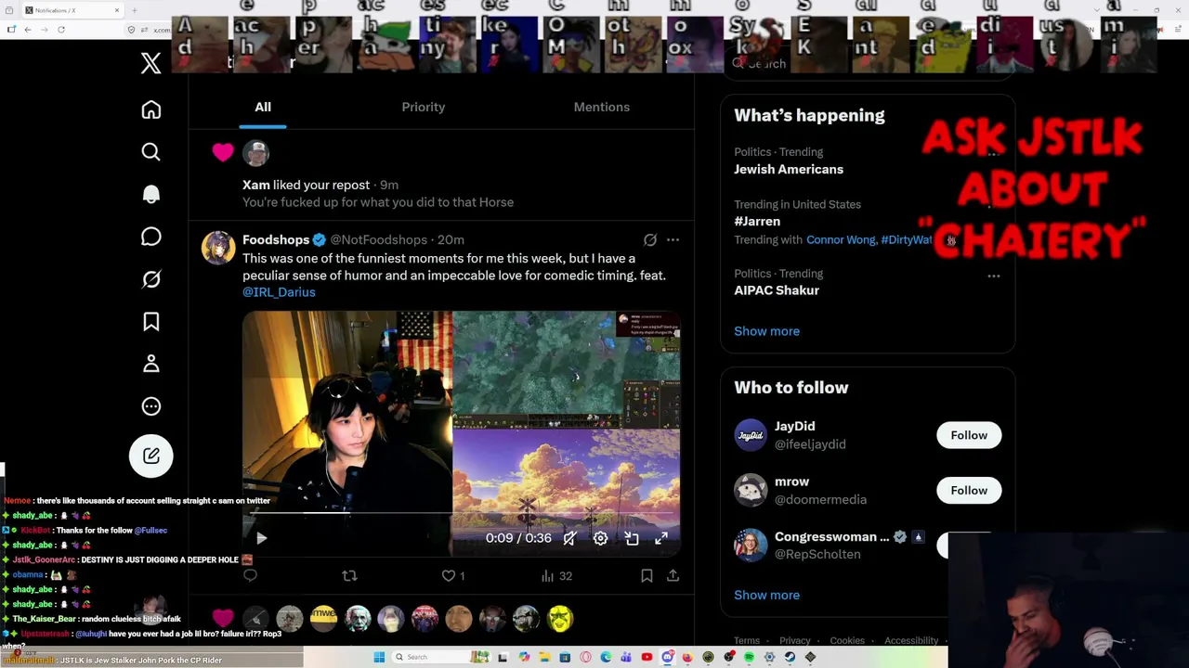Open the video settings gear
Viewport: 1189px width, 668px height.
click(600, 538)
